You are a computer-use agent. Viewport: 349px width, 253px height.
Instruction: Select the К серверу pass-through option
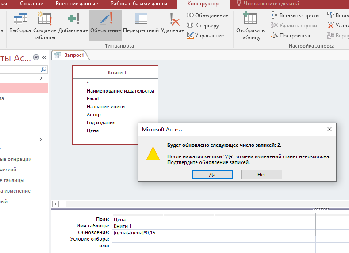203,26
